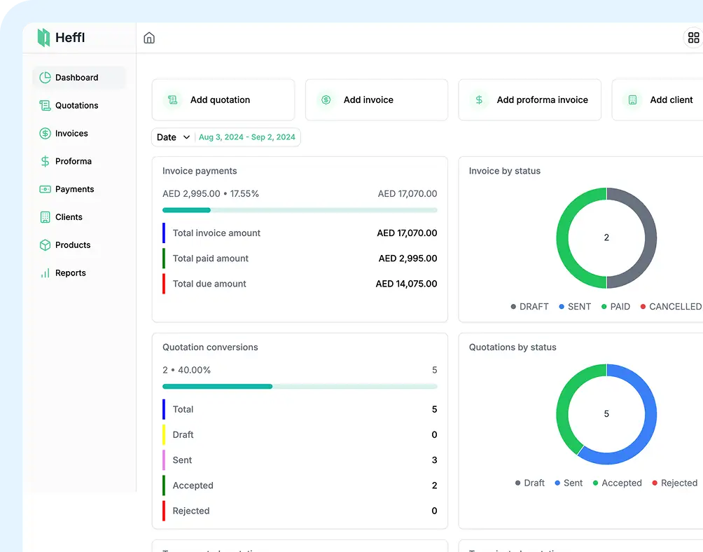Viewport: 703px width, 552px height.
Task: Click the Proforma dollar sign icon in sidebar
Action: tap(45, 161)
